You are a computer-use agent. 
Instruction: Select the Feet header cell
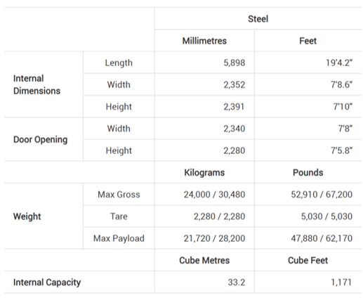click(308, 41)
